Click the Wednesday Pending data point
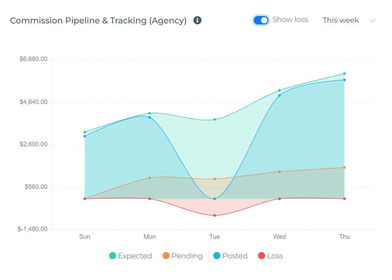This screenshot has height=280, width=392. [x=279, y=171]
